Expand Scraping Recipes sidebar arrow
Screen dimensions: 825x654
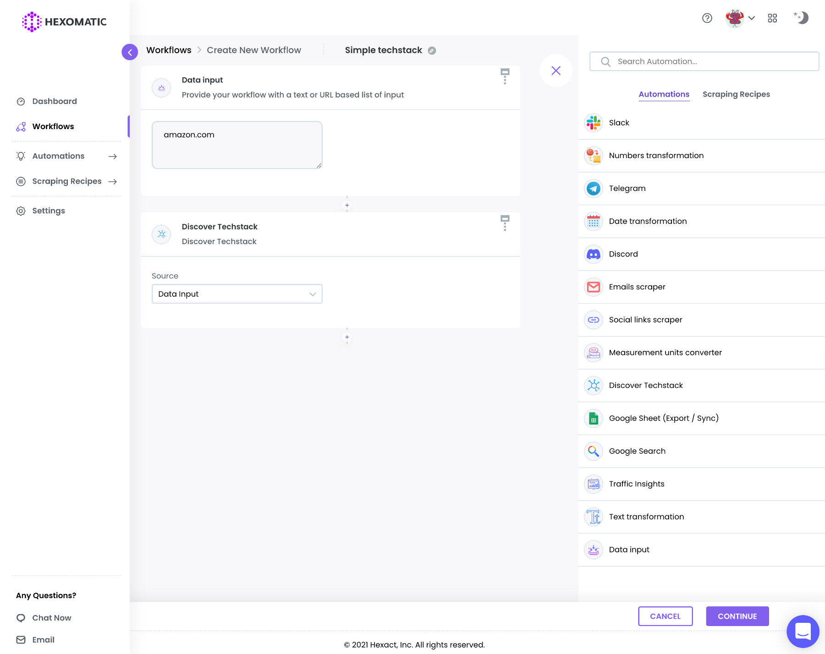(x=113, y=181)
